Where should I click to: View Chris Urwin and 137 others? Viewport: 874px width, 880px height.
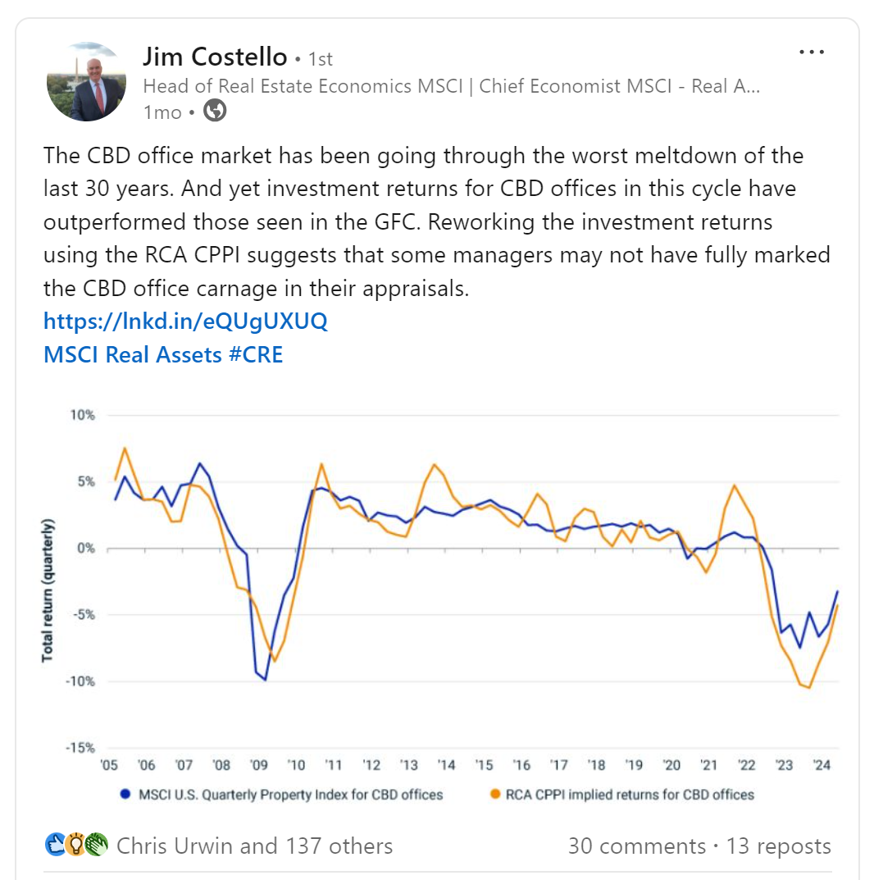[x=253, y=846]
